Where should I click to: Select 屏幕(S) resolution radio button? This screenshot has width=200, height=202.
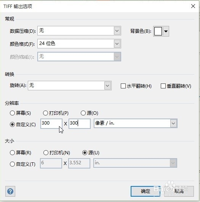point(12,113)
